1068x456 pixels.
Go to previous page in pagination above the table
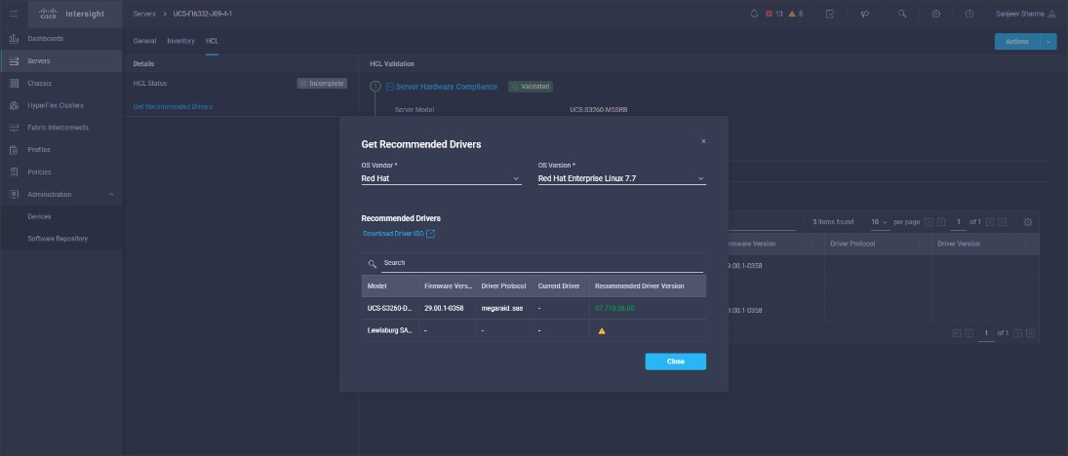(x=941, y=222)
